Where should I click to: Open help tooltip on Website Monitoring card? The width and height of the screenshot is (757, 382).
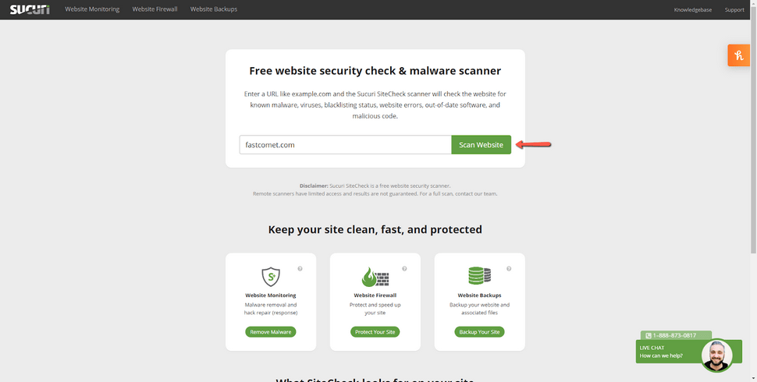pyautogui.click(x=300, y=269)
